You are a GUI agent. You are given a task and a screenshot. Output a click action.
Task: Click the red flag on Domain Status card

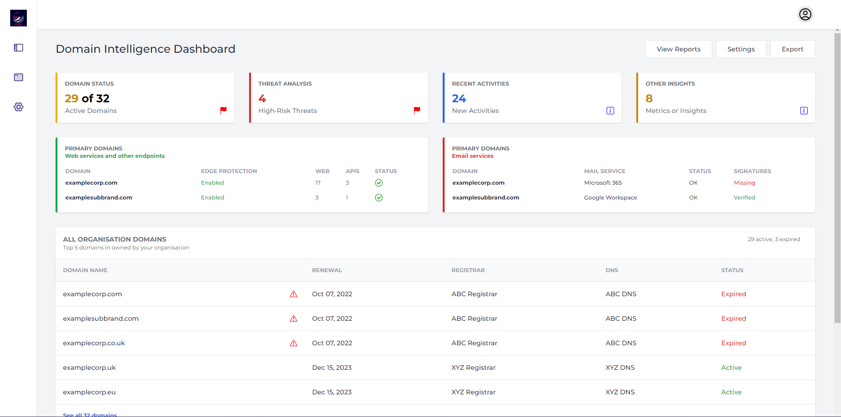[224, 110]
